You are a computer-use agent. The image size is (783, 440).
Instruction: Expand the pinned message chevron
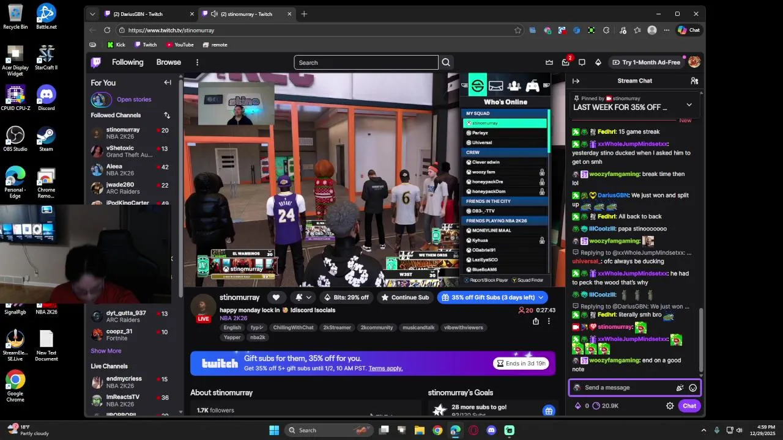689,105
